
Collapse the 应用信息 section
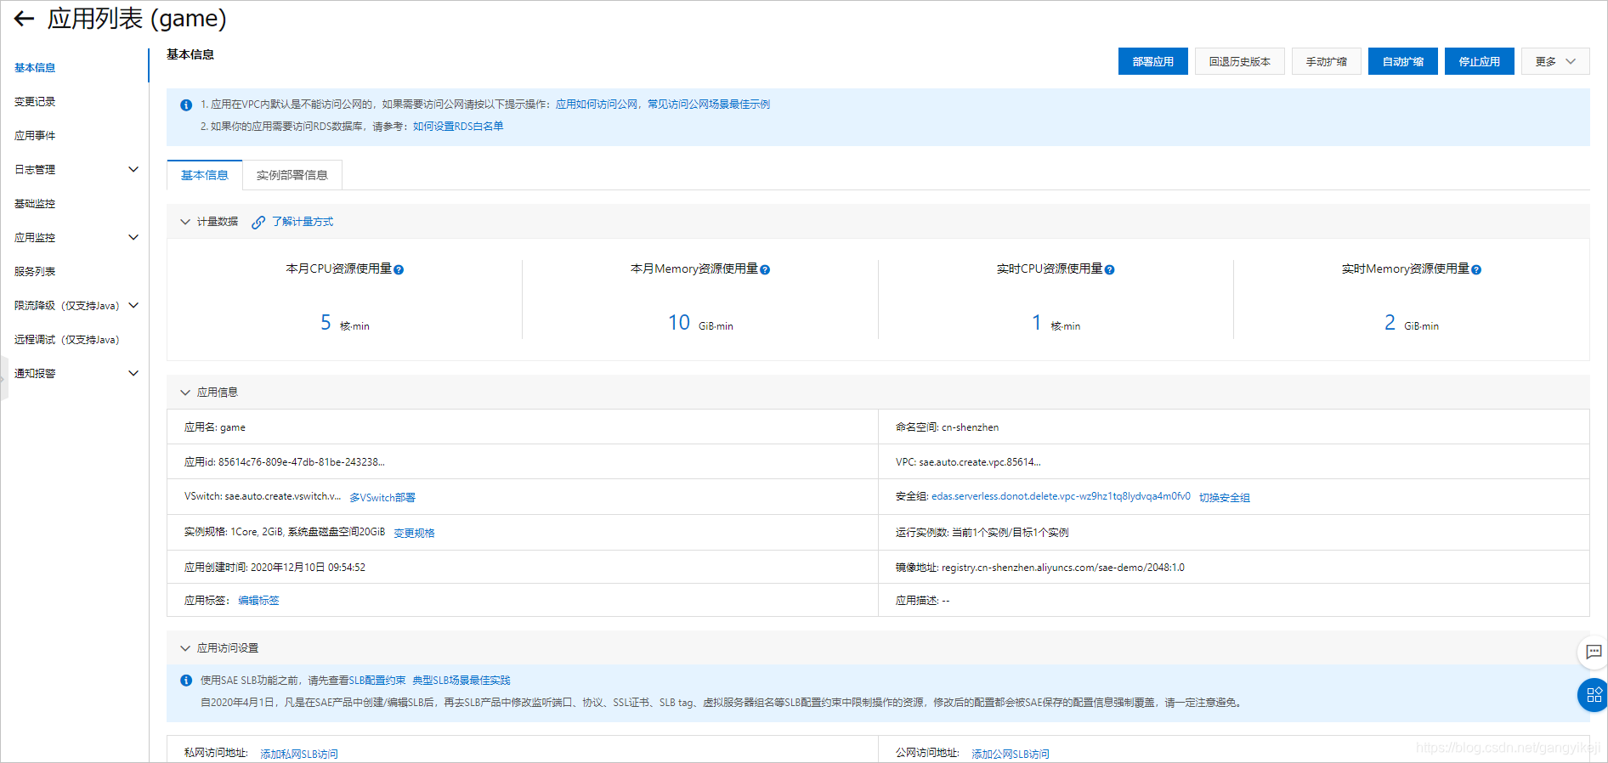coord(185,393)
